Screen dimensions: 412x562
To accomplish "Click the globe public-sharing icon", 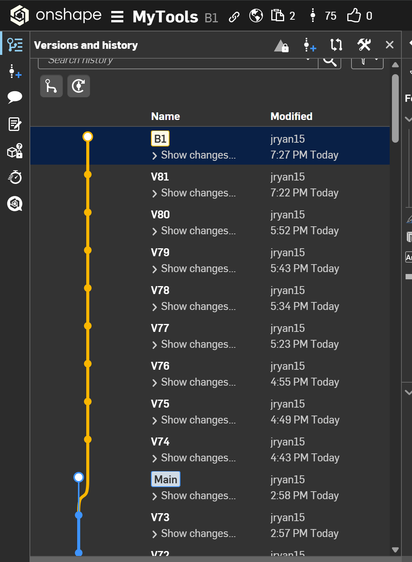I will 256,16.
